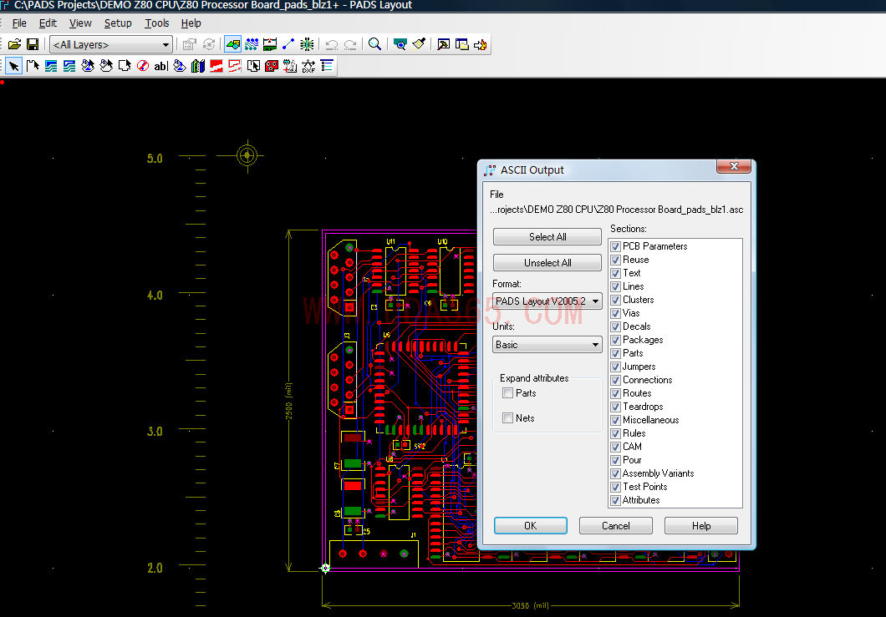Select the arrow pointer tool
Screen dimensions: 886x617
coord(14,66)
